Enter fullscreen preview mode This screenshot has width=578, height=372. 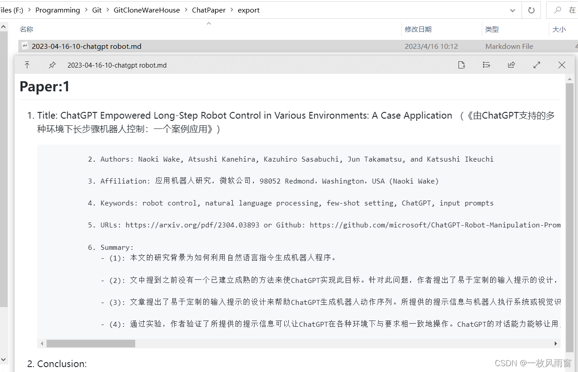(537, 65)
